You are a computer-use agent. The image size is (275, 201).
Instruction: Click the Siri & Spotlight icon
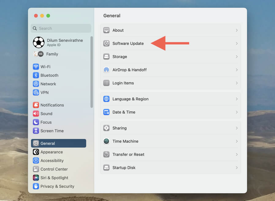(36, 178)
